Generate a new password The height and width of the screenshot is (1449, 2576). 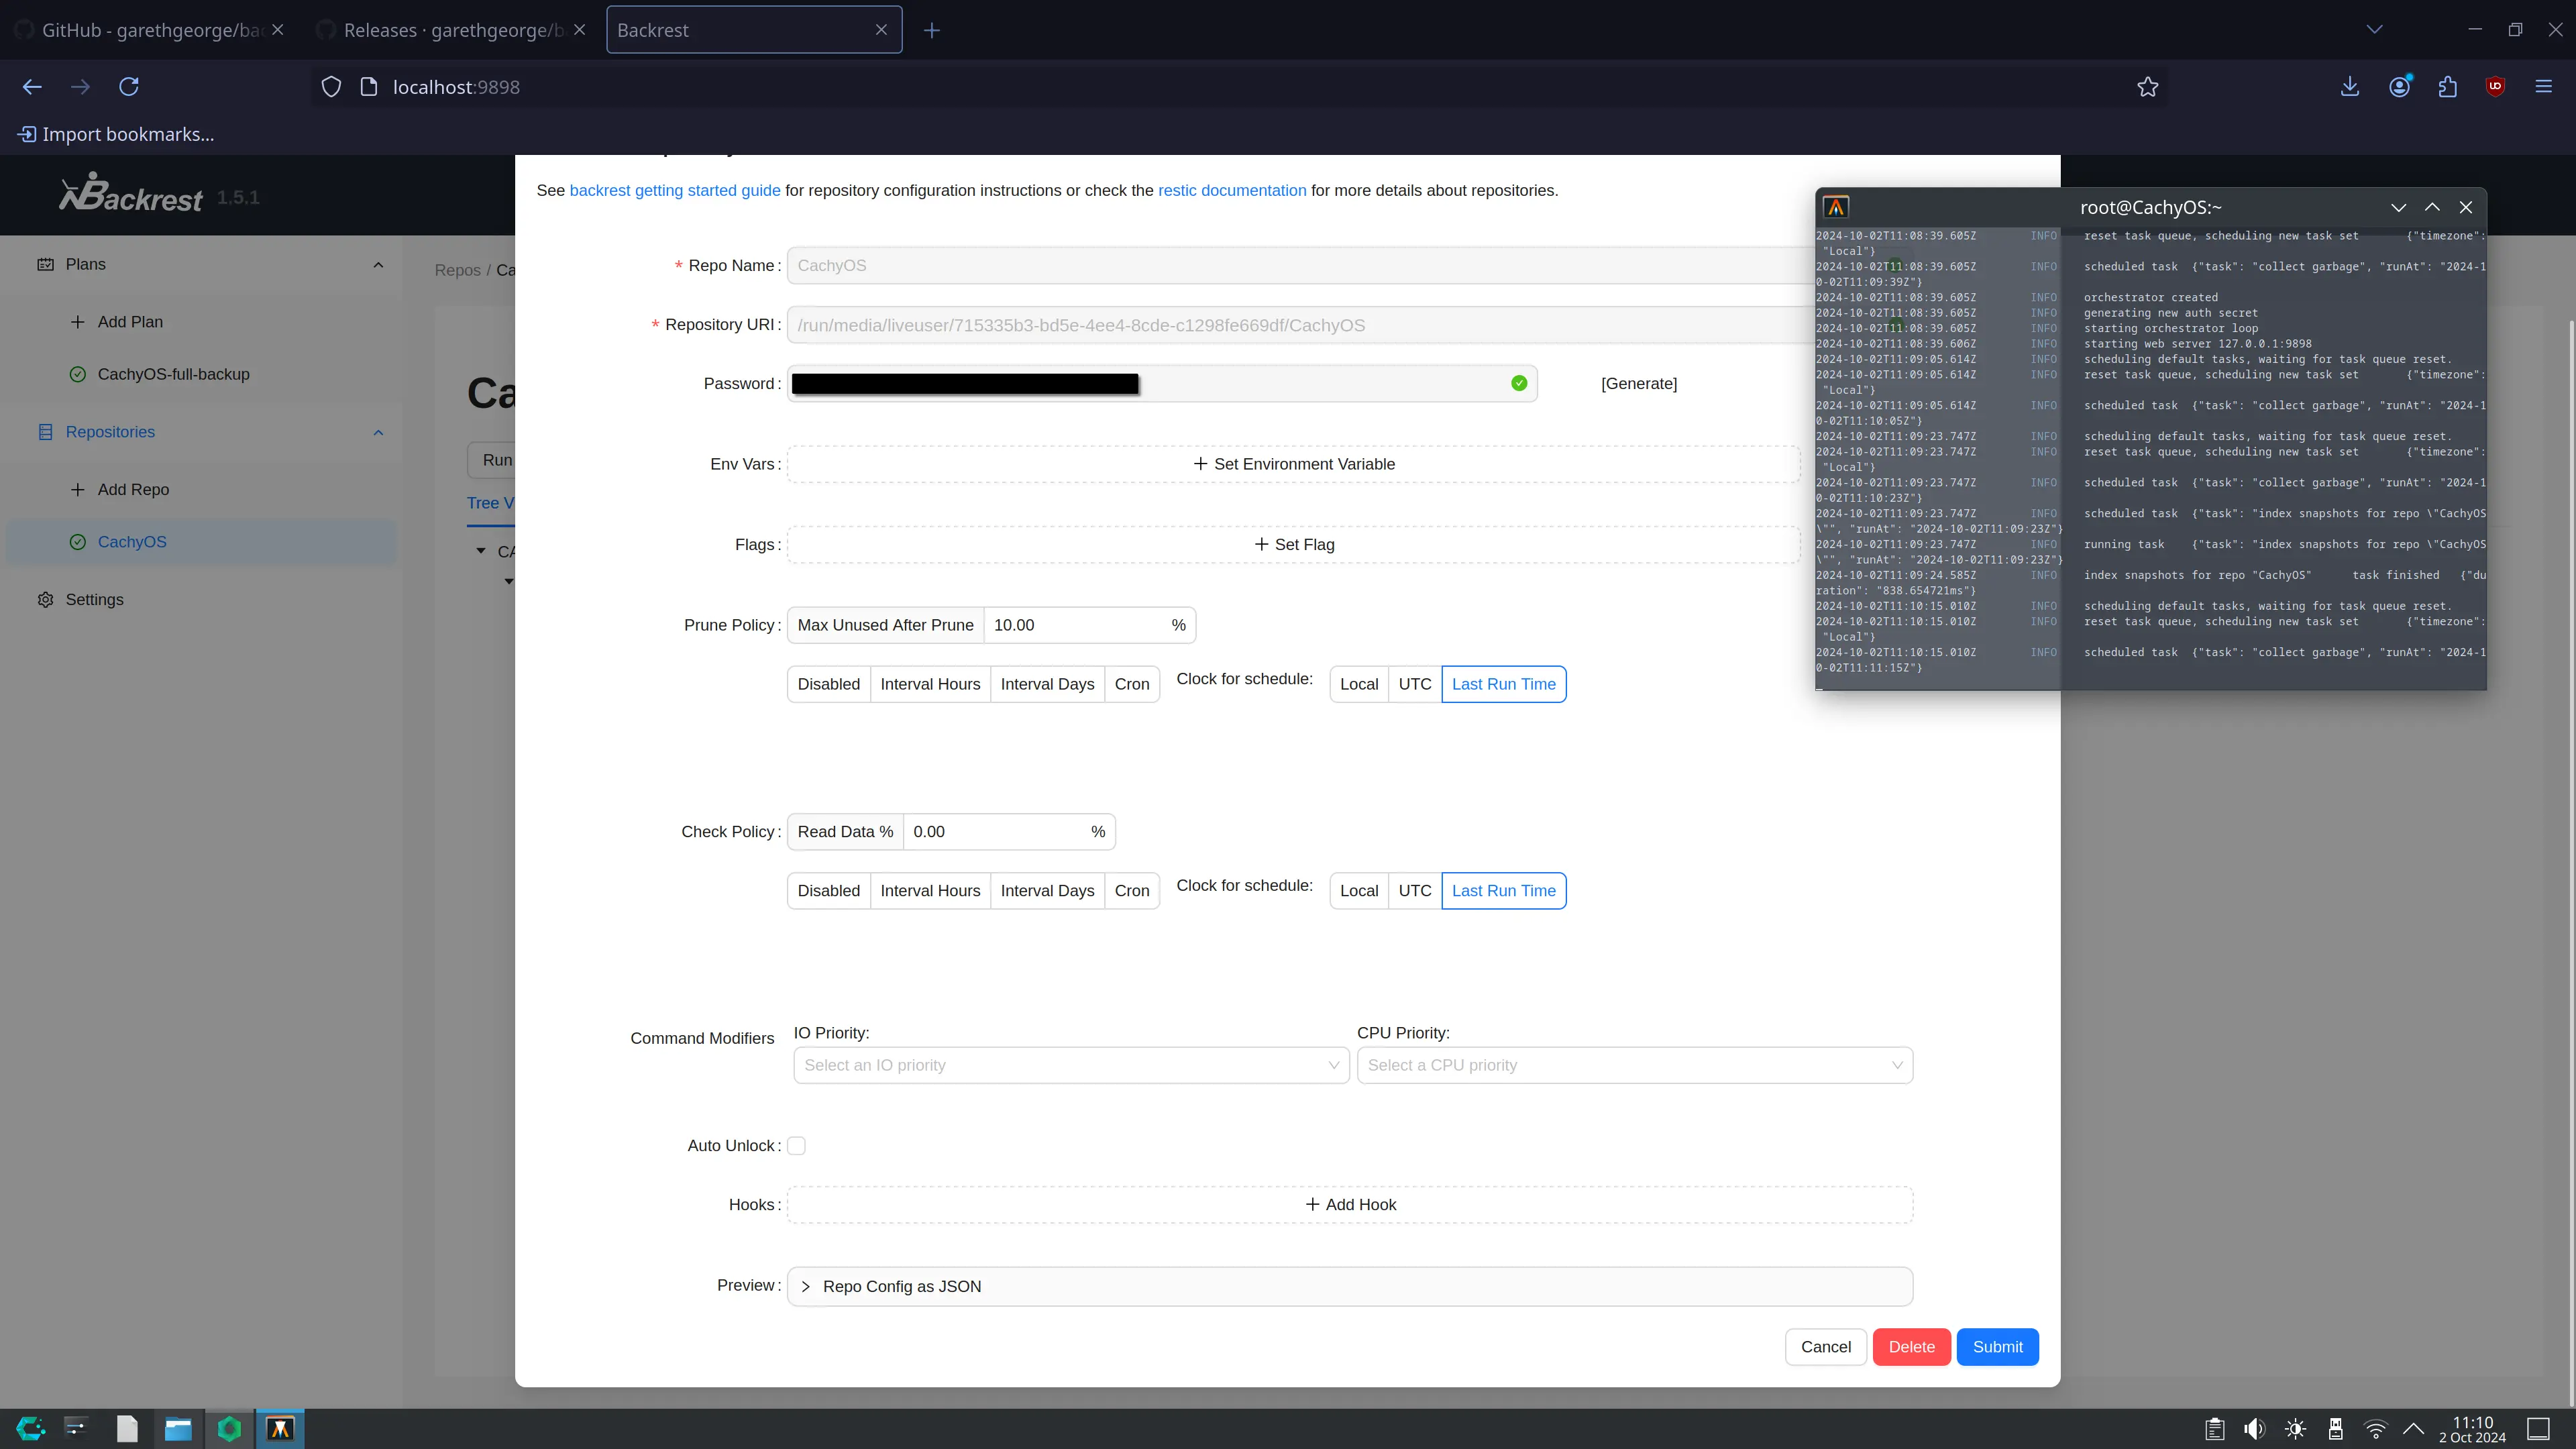(1639, 383)
